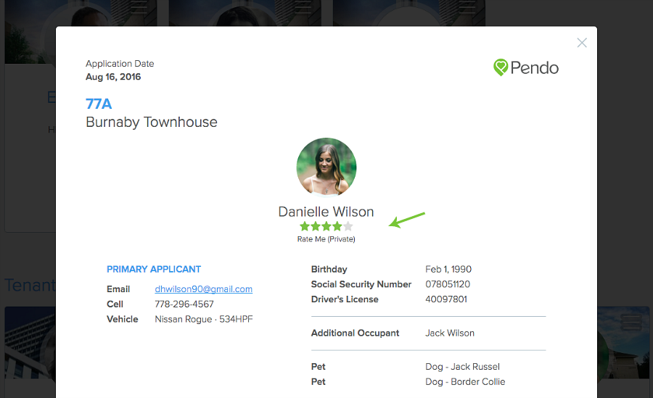653x398 pixels.
Task: Select the date Aug 16, 2016
Action: [113, 77]
